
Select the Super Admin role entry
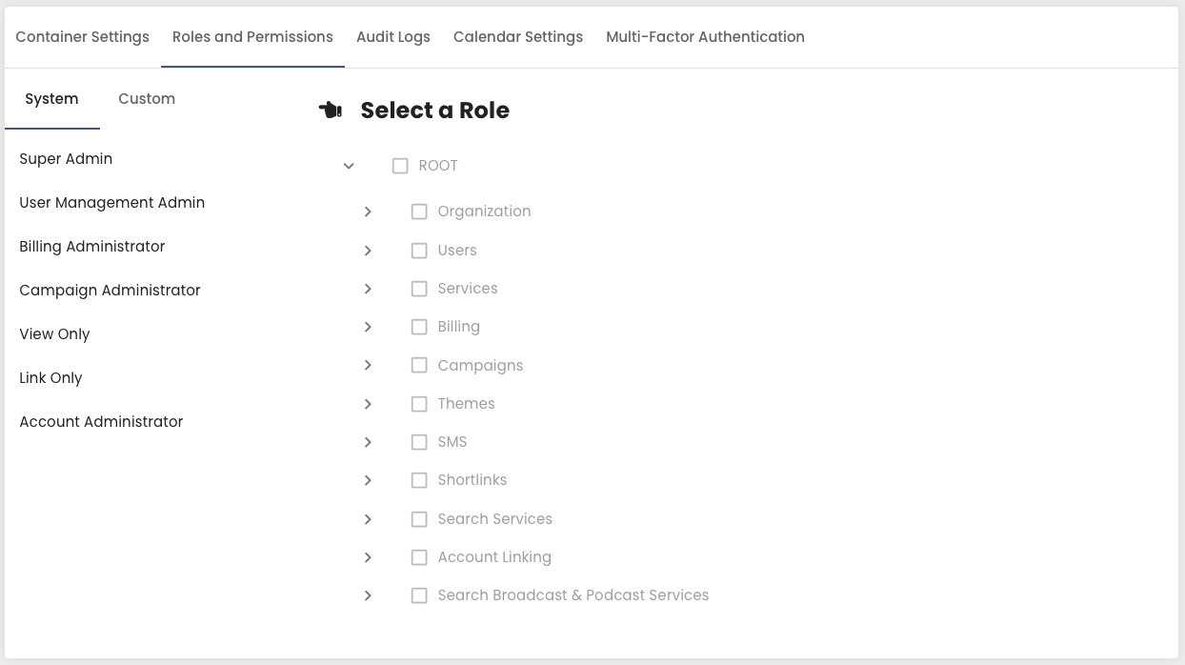pos(66,158)
